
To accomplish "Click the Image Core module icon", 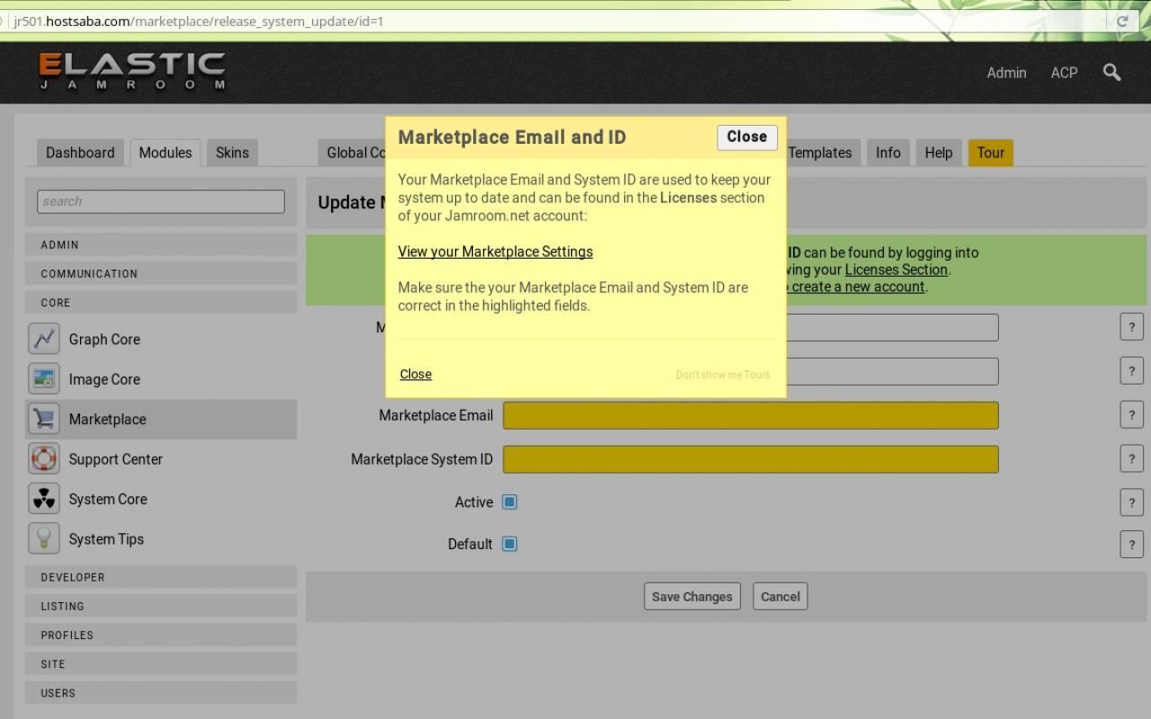I will (x=44, y=379).
